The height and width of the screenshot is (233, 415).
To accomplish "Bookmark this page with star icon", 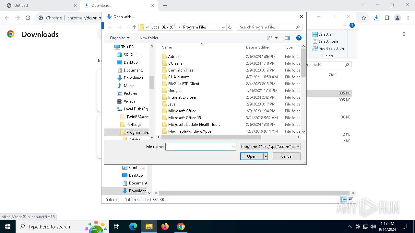I will (364, 18).
